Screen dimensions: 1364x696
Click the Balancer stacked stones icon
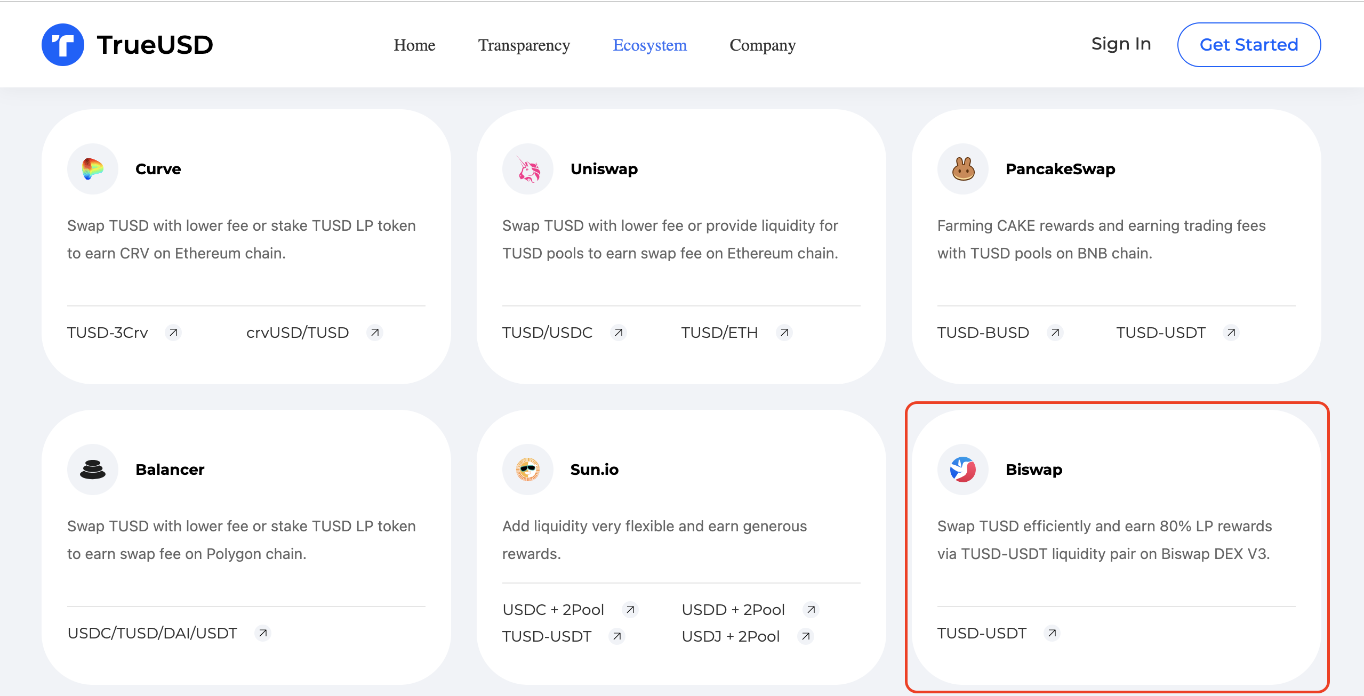pyautogui.click(x=93, y=470)
